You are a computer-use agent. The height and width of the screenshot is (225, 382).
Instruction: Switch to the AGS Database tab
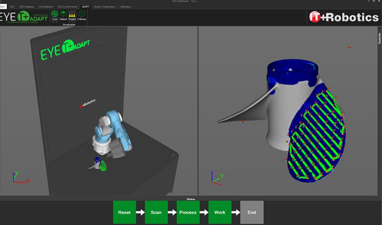click(x=26, y=7)
